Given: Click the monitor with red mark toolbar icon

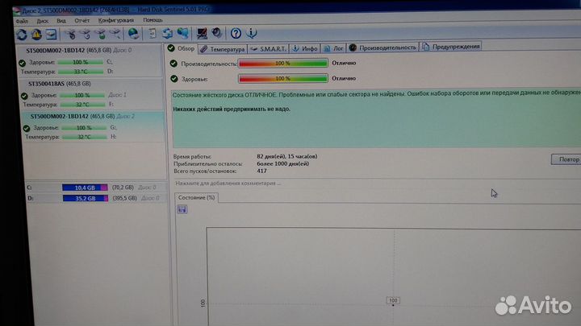Looking at the screenshot, I should (x=202, y=34).
